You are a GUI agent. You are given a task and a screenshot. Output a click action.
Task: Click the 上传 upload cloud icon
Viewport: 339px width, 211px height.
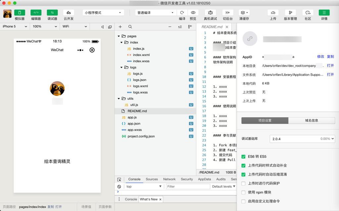click(273, 13)
